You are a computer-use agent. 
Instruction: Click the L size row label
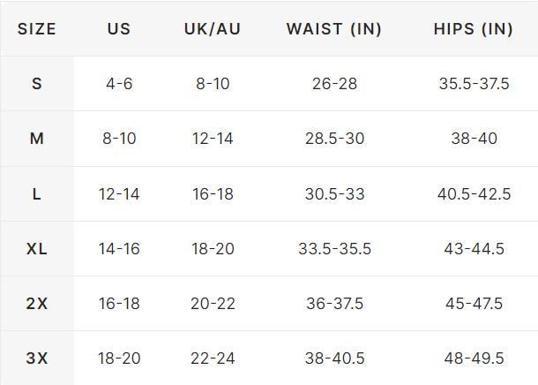pyautogui.click(x=37, y=194)
